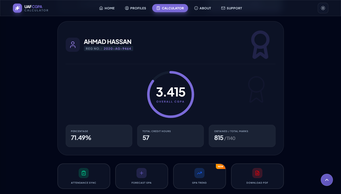Click the Home house icon
The width and height of the screenshot is (341, 194).
tap(101, 8)
